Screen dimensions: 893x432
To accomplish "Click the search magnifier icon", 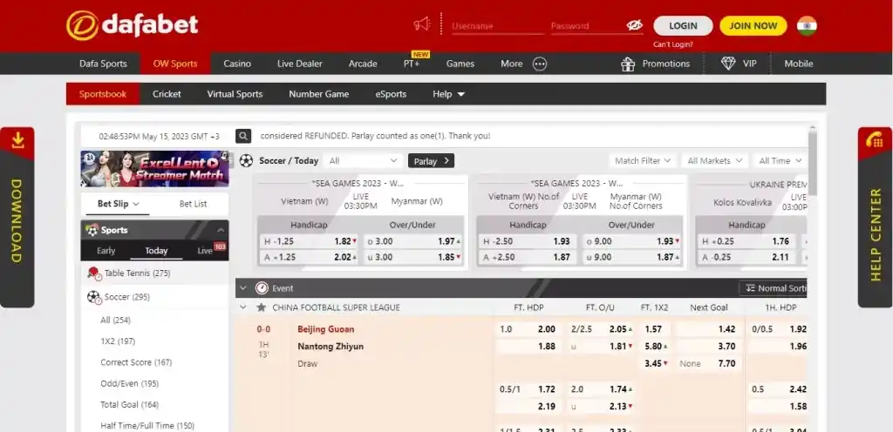I will tap(244, 136).
